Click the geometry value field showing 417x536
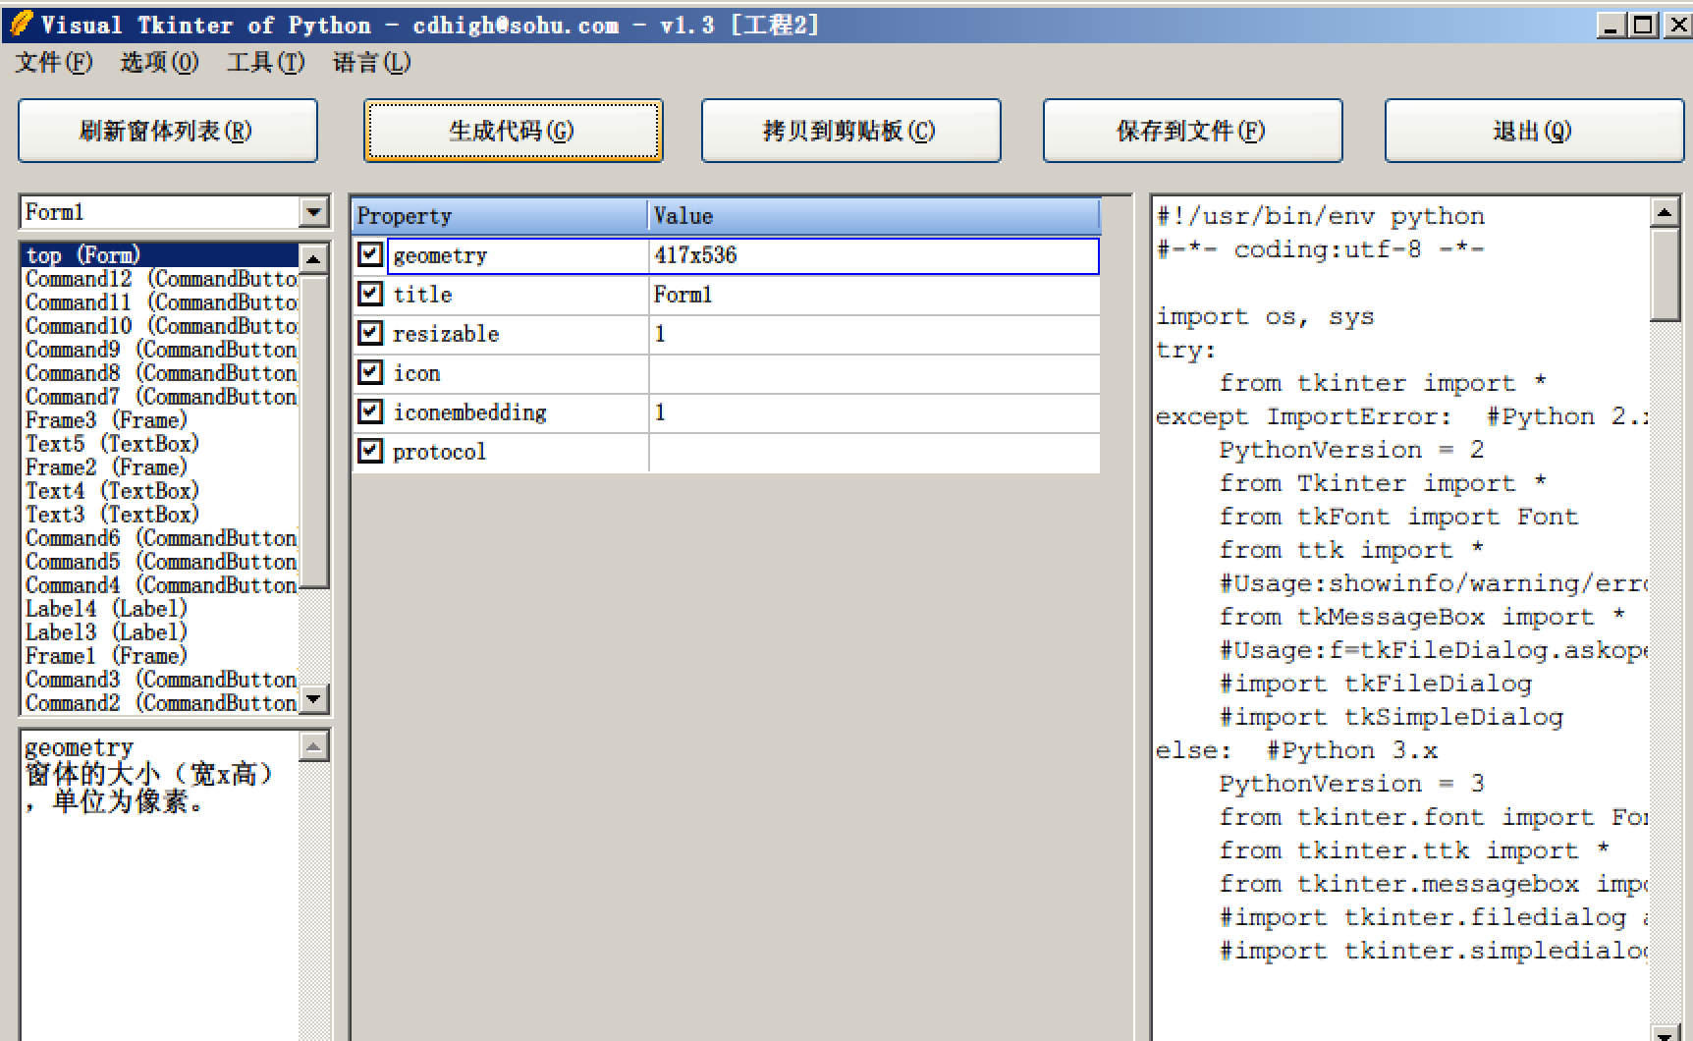The width and height of the screenshot is (1693, 1041). click(874, 255)
